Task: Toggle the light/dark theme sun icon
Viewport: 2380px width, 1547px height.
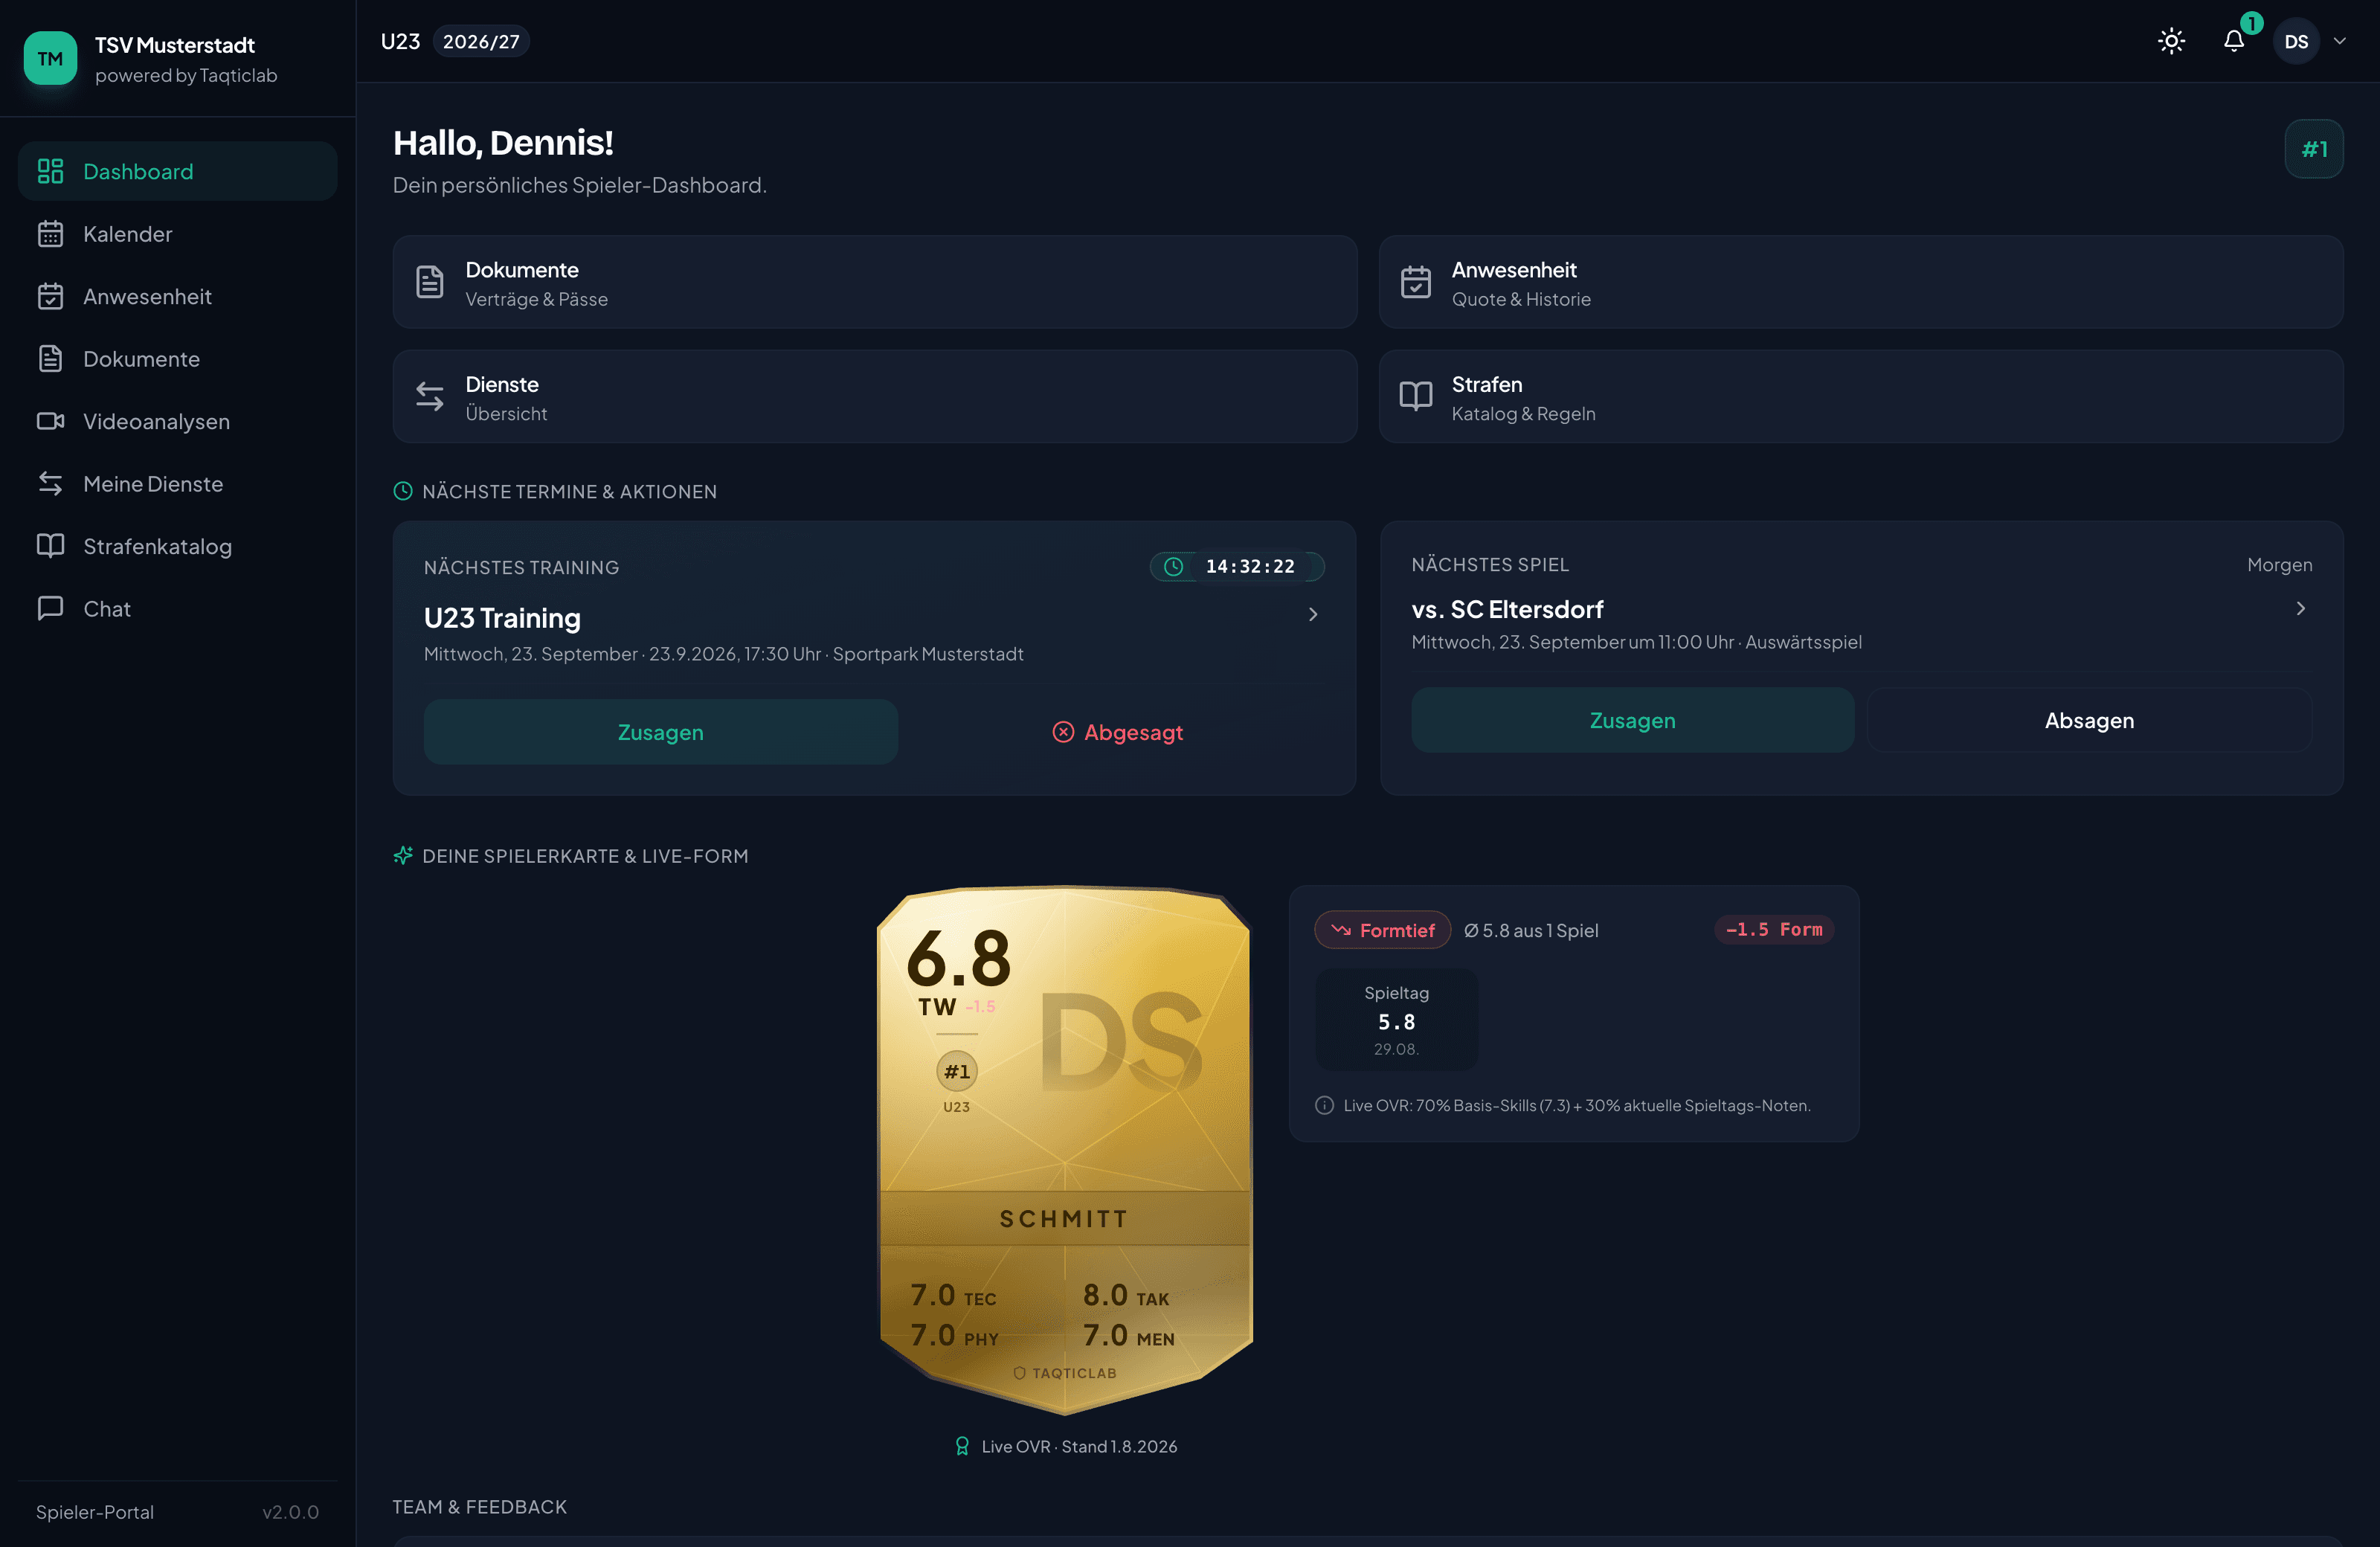Action: tap(2171, 41)
